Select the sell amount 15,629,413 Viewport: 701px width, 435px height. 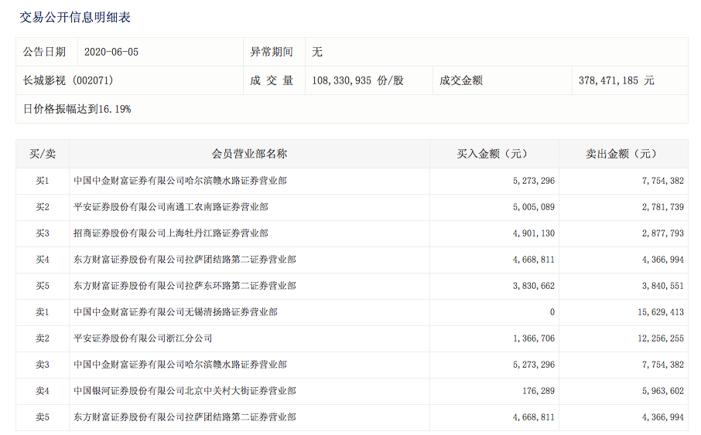click(x=661, y=312)
